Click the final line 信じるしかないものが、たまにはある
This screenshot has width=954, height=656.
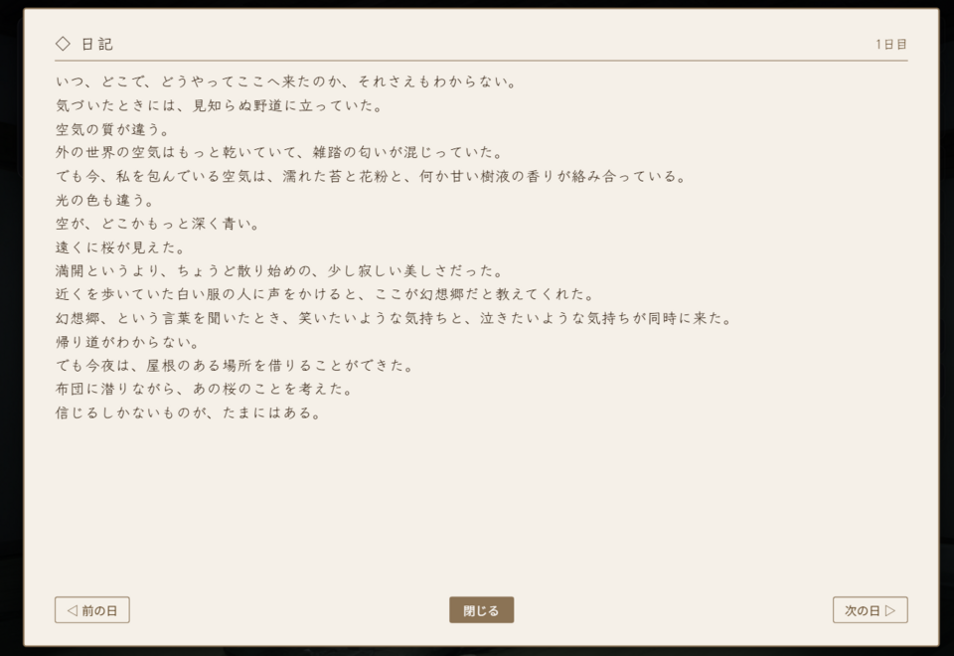point(188,412)
